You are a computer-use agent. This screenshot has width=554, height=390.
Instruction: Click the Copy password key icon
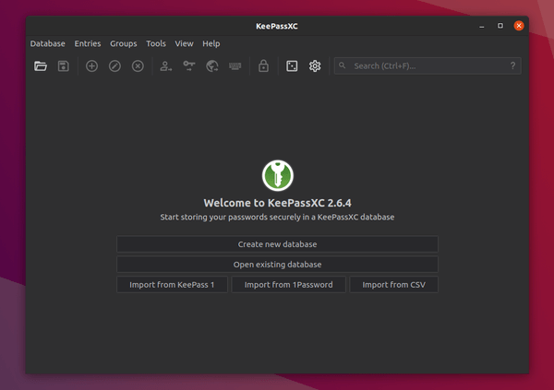[189, 66]
